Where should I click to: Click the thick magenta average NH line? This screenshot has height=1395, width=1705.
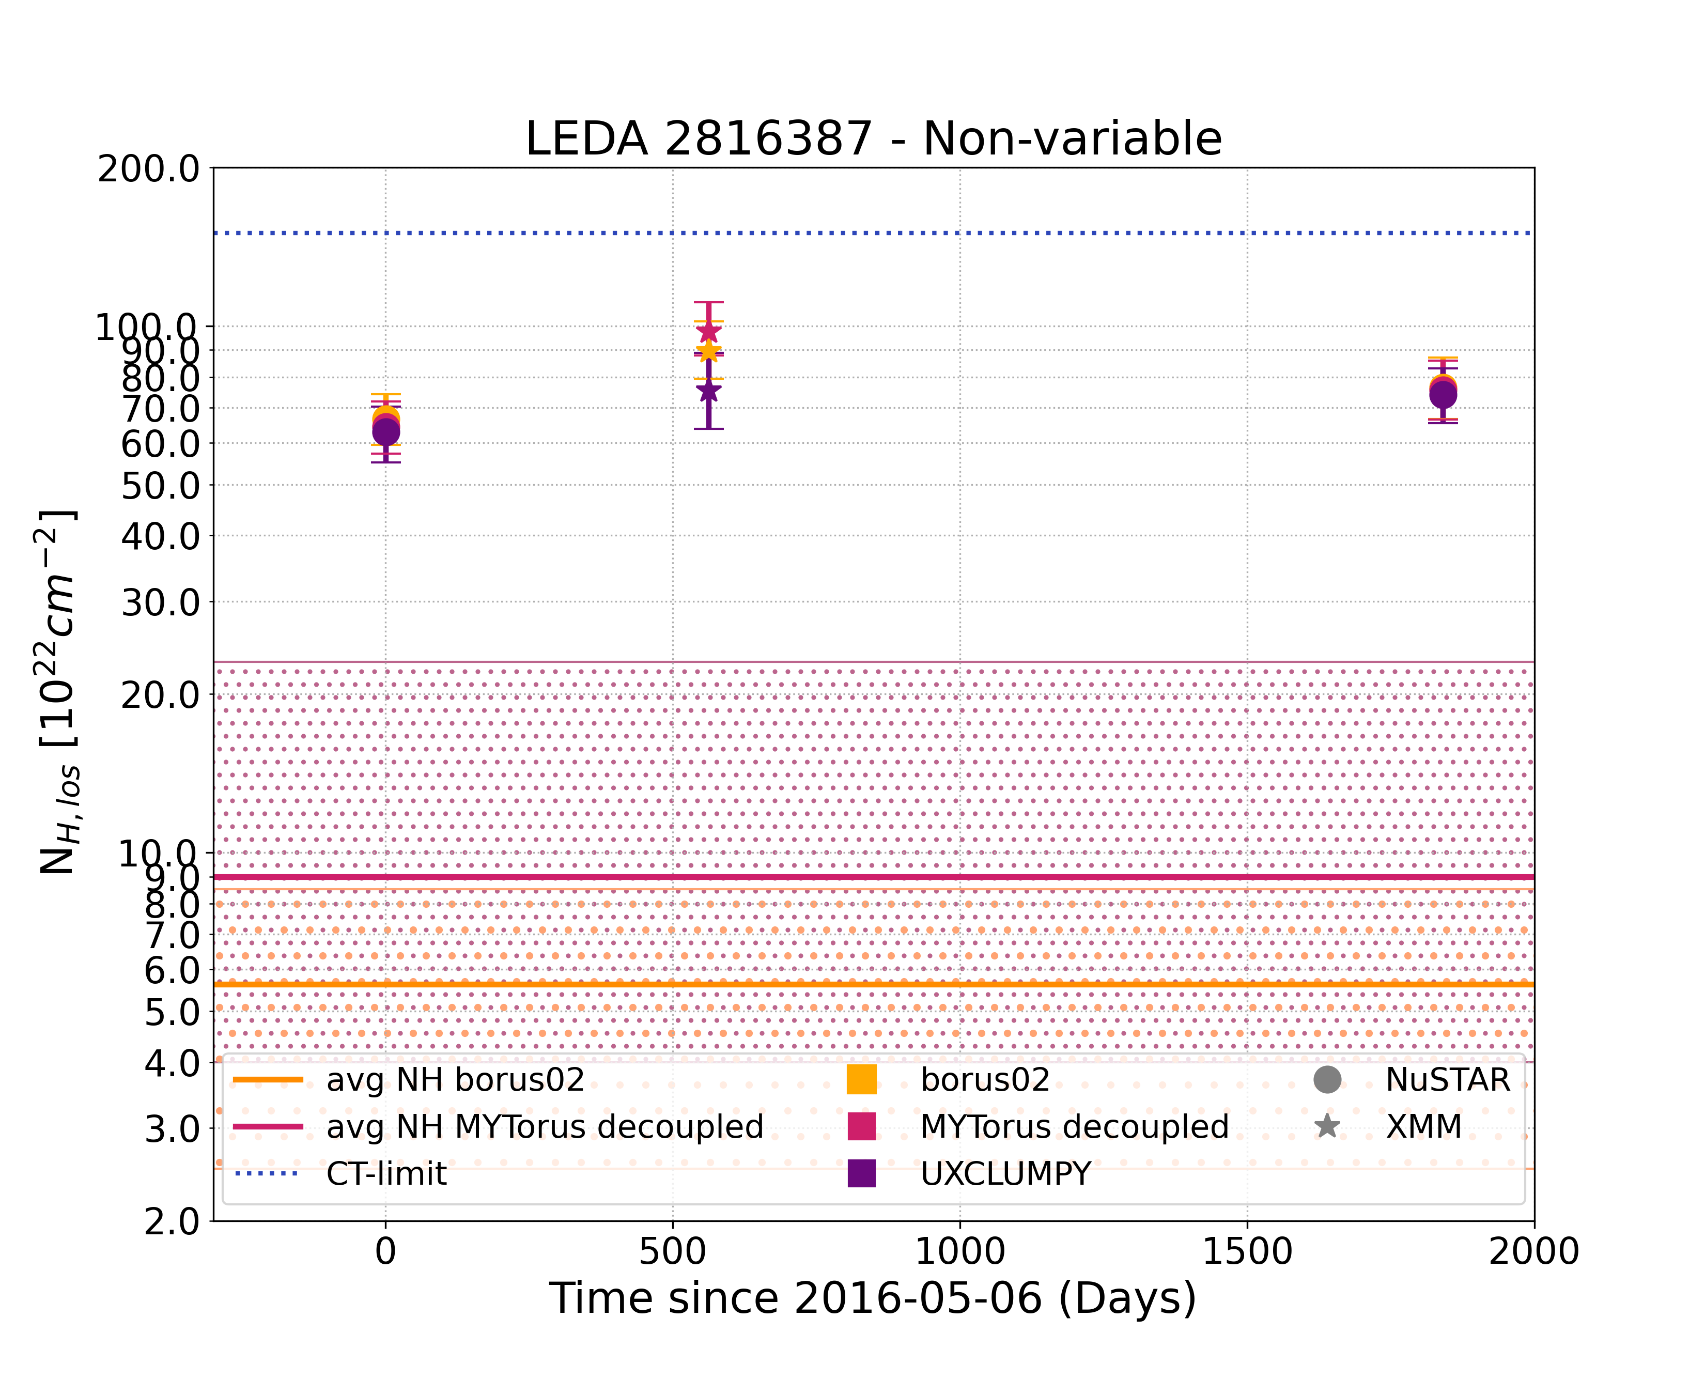[873, 877]
